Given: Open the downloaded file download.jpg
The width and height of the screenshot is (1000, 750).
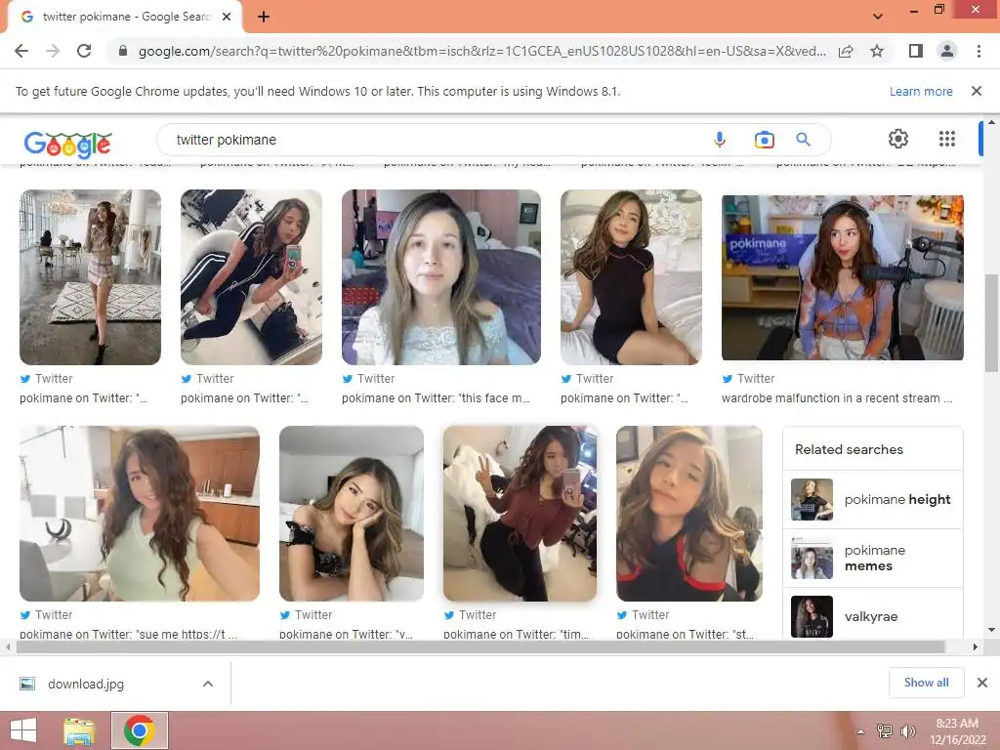Looking at the screenshot, I should pyautogui.click(x=86, y=684).
